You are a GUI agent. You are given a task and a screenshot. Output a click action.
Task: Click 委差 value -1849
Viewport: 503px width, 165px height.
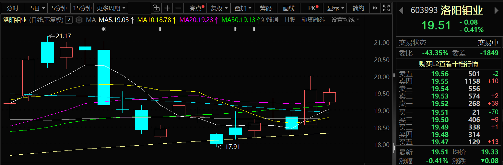pos(489,53)
